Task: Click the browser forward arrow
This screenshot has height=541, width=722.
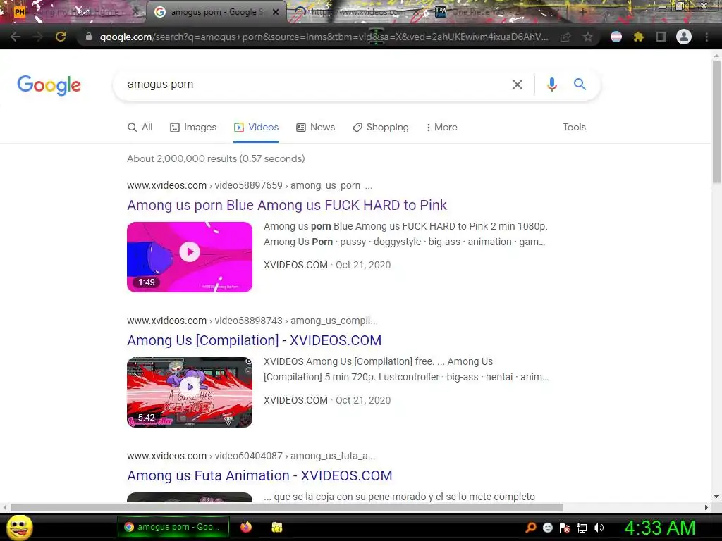Action: click(x=38, y=37)
